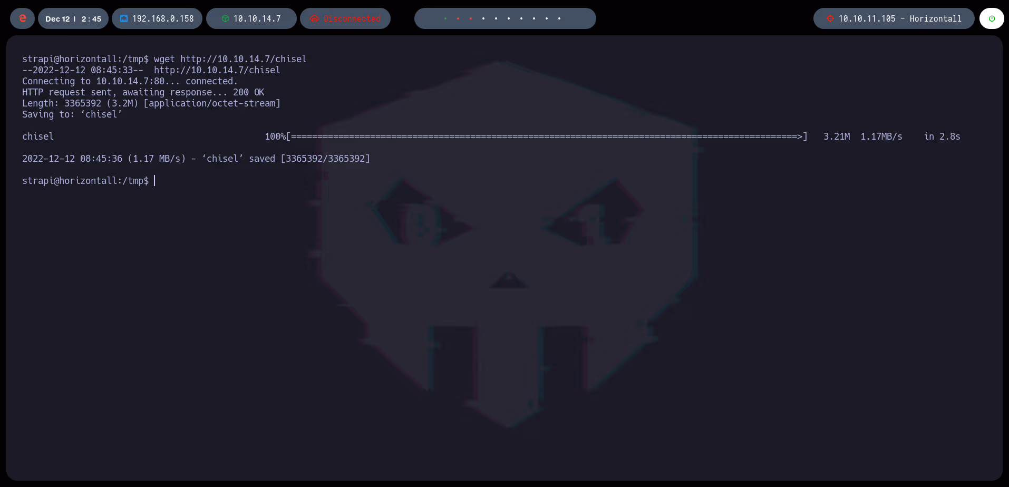This screenshot has width=1009, height=487.
Task: Click the Disconnected status label
Action: (351, 18)
